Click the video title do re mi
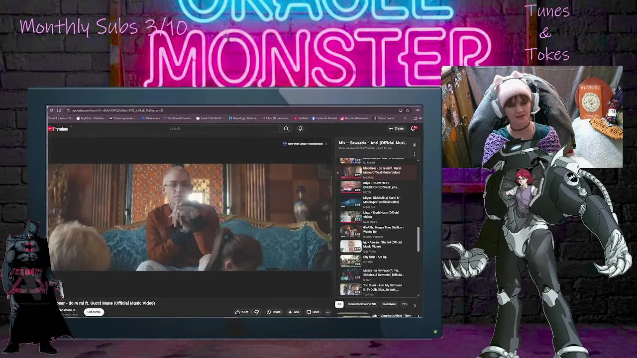The image size is (637, 358). click(x=105, y=303)
